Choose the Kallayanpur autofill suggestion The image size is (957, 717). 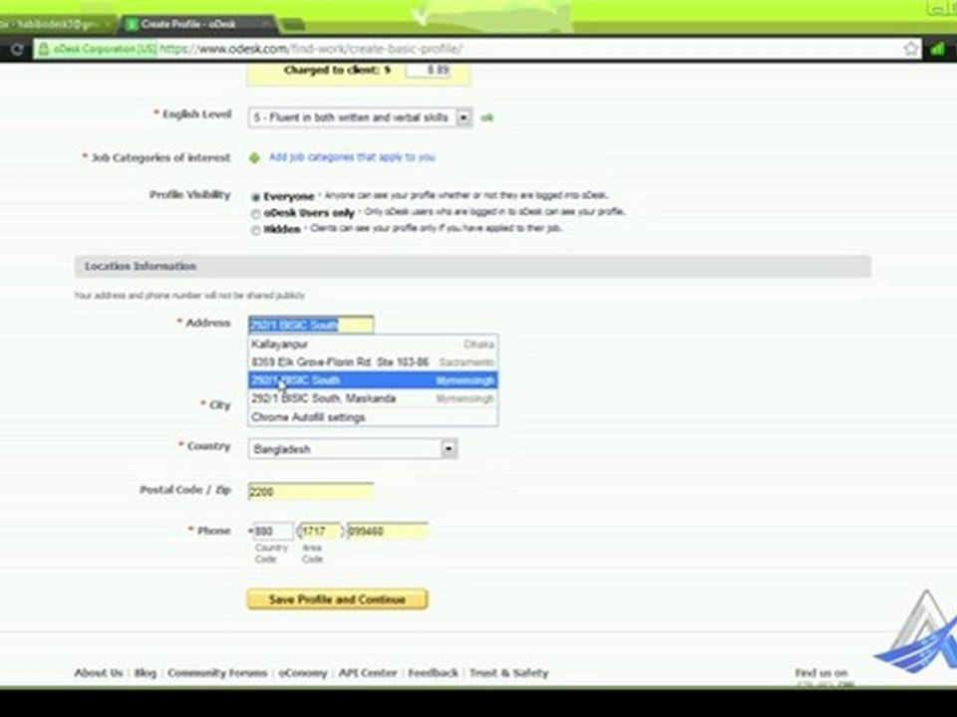[373, 345]
